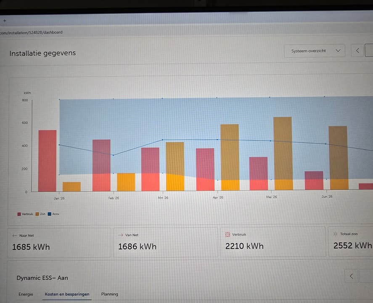
Task: Go to previous period with chart arrow
Action: click(357, 50)
